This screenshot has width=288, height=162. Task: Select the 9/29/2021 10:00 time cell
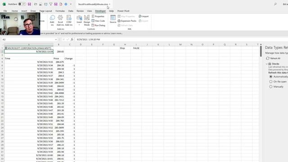coord(29,155)
